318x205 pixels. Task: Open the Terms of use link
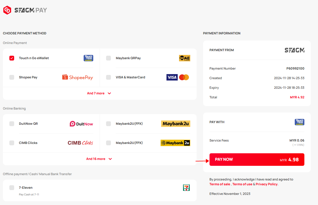click(x=242, y=184)
